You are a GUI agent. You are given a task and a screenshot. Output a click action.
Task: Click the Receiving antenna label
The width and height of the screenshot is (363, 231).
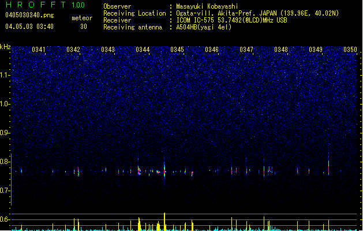coord(133,27)
